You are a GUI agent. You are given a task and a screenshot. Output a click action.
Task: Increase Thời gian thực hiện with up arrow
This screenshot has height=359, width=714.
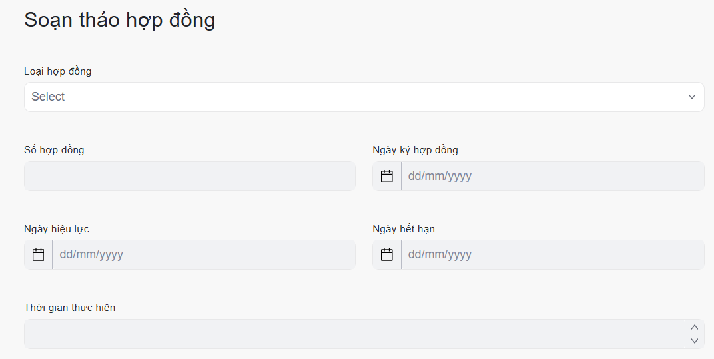[694, 327]
